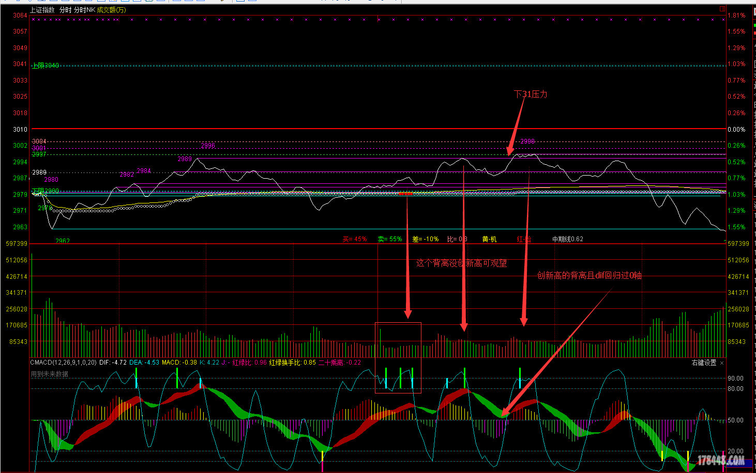Click the 买= 45% reading
This screenshot has height=473, width=756.
(355, 239)
